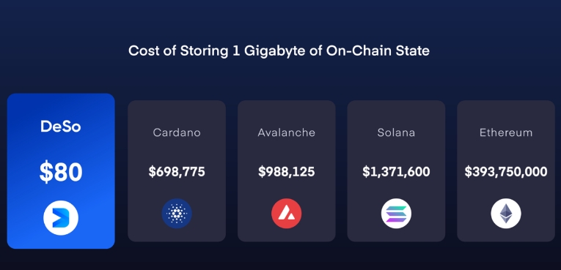Click the DeSo name label
Image resolution: width=561 pixels, height=270 pixels.
61,127
